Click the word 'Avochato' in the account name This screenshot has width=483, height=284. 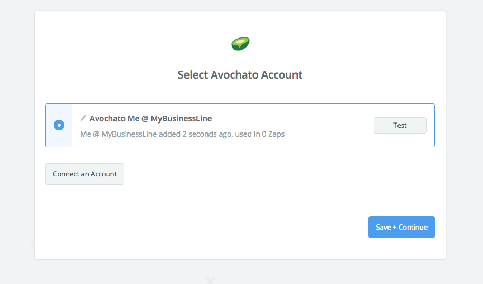(x=108, y=119)
